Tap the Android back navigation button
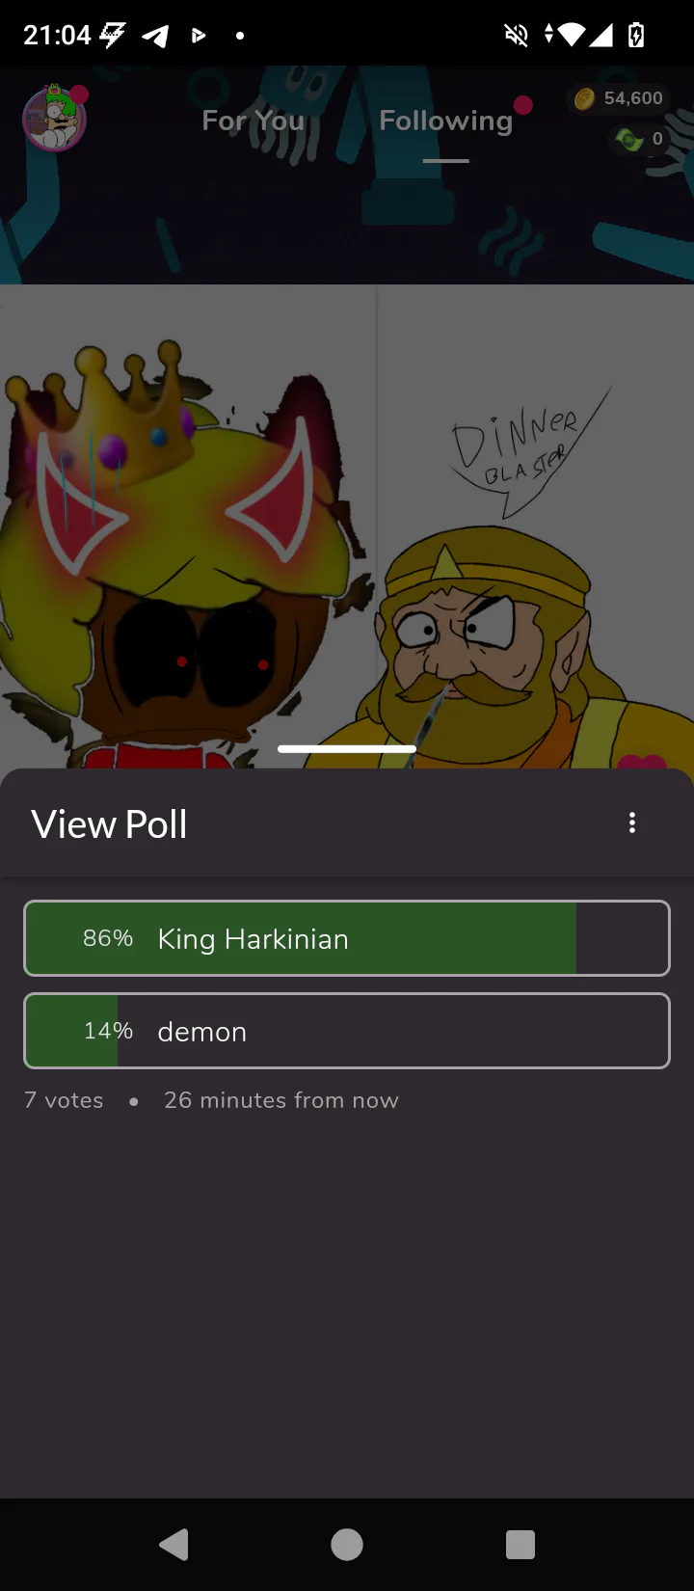 (x=173, y=1545)
